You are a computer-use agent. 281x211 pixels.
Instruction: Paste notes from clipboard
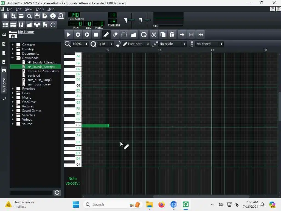click(172, 35)
